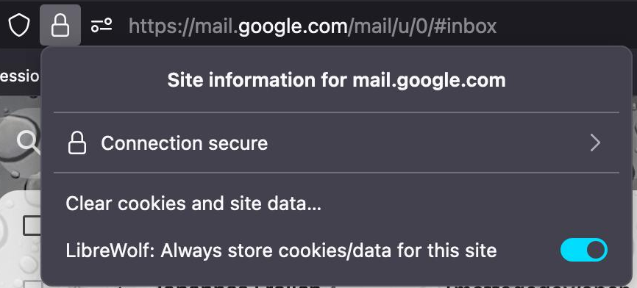Toggle LibreWolf always store cookies switch

coord(584,250)
